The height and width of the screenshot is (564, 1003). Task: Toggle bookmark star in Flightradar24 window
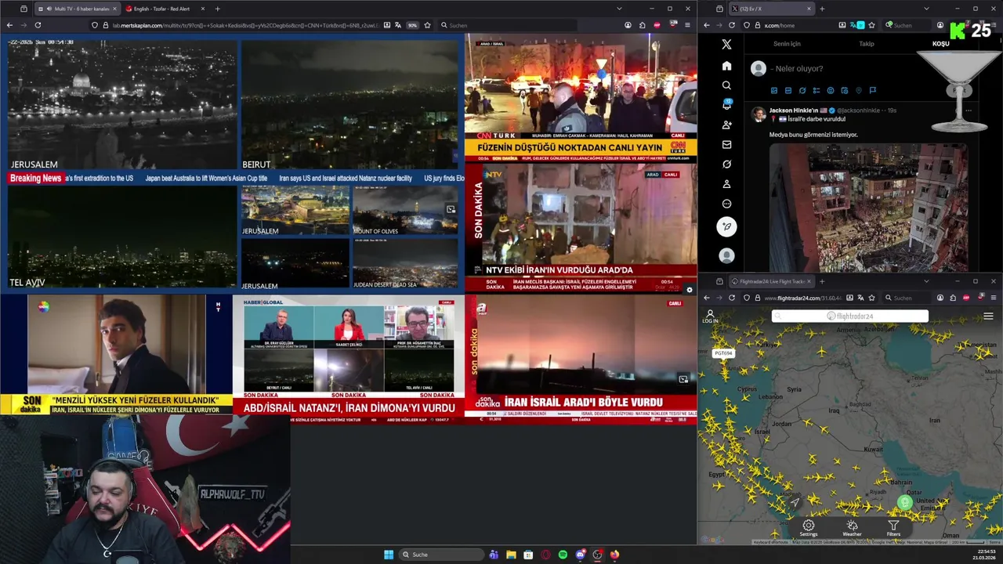click(x=871, y=298)
